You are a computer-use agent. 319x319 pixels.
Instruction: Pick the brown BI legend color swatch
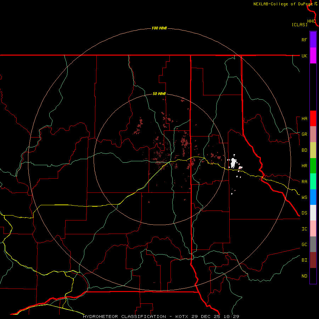point(313,260)
